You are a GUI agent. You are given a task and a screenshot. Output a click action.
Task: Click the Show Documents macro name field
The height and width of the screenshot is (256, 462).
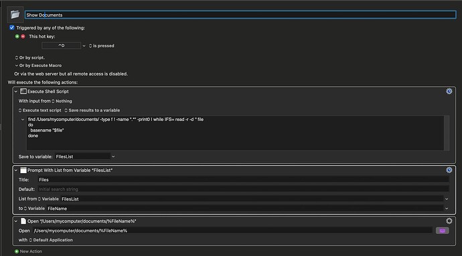(x=240, y=15)
